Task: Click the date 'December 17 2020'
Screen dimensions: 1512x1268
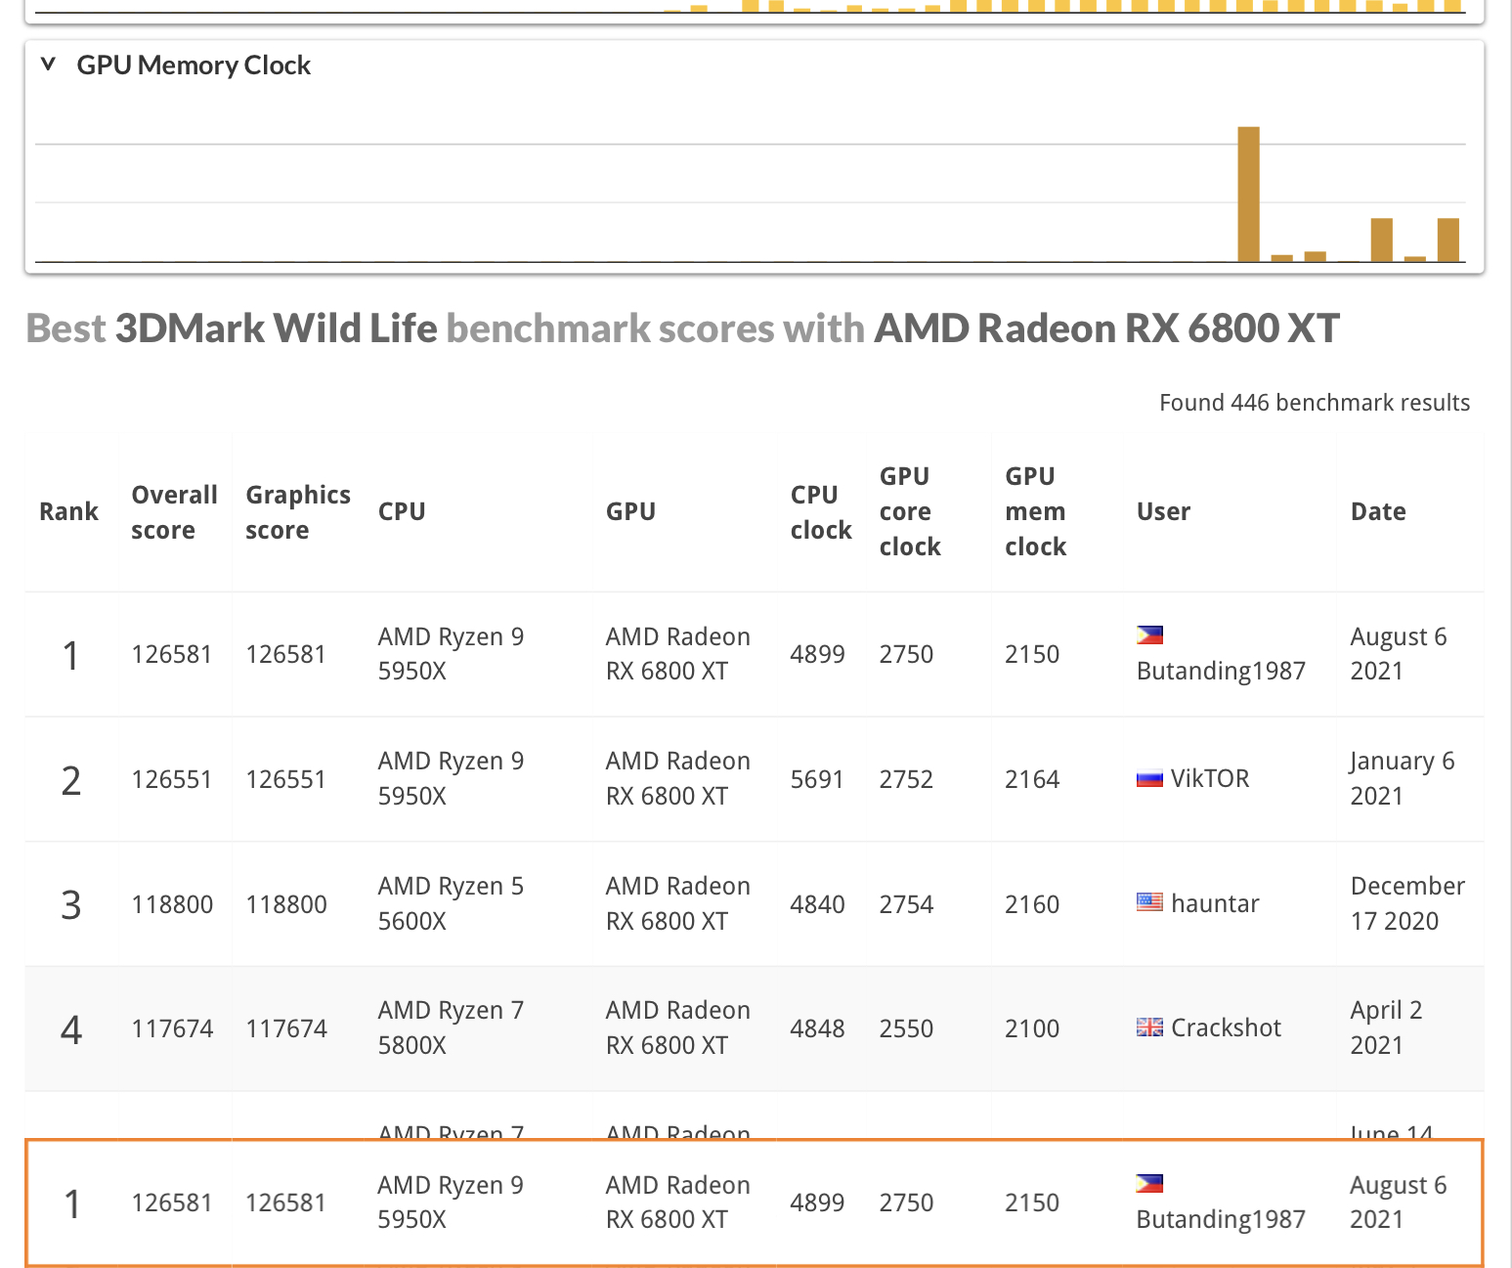Action: (1407, 903)
